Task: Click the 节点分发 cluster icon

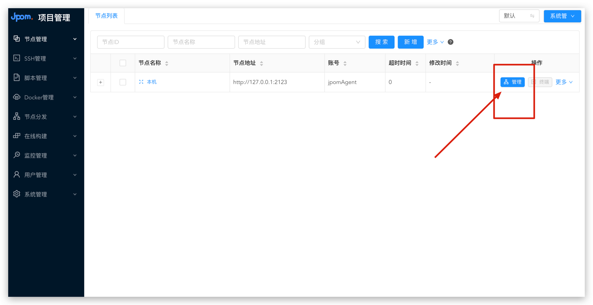Action: pyautogui.click(x=17, y=116)
